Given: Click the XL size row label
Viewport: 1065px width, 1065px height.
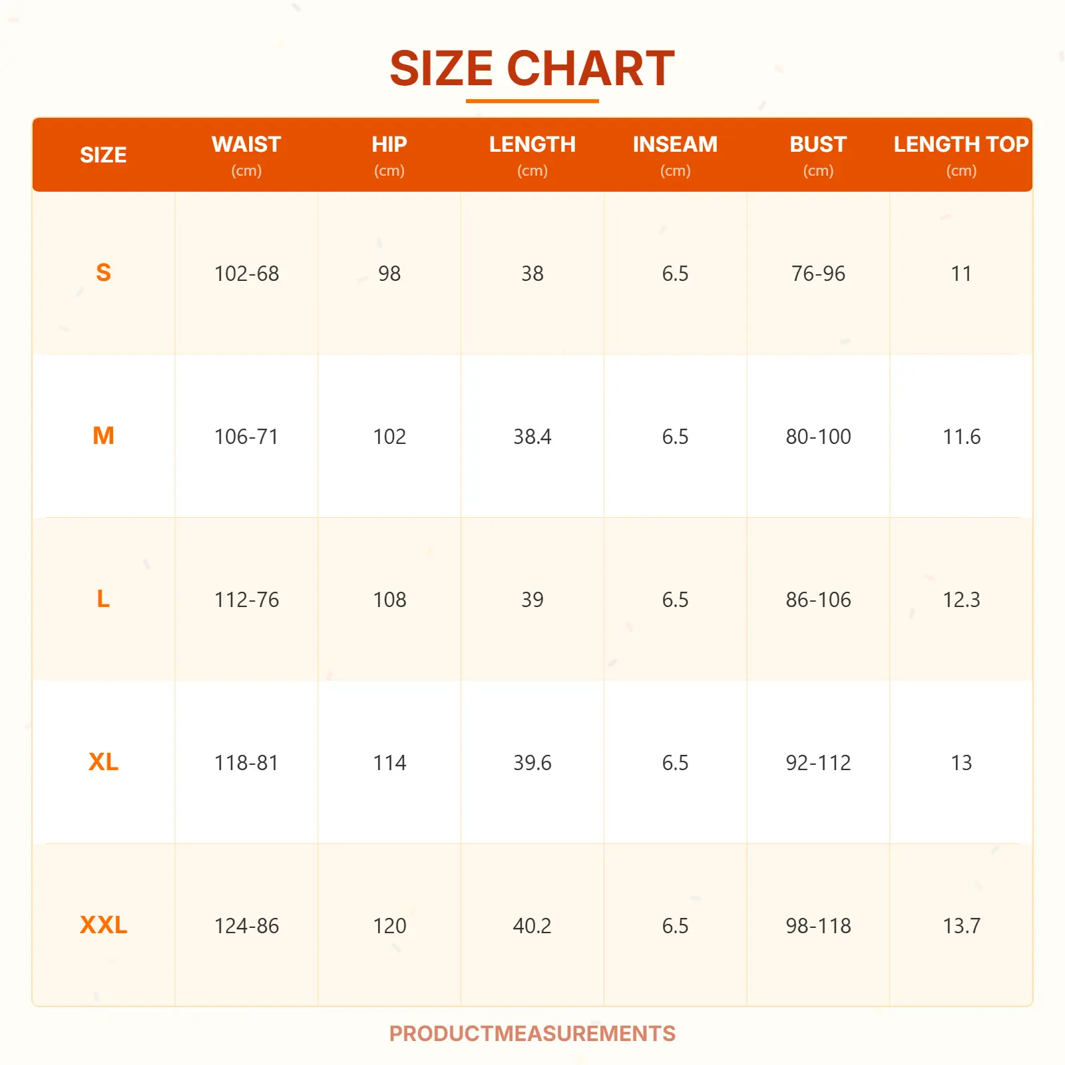Looking at the screenshot, I should (103, 762).
